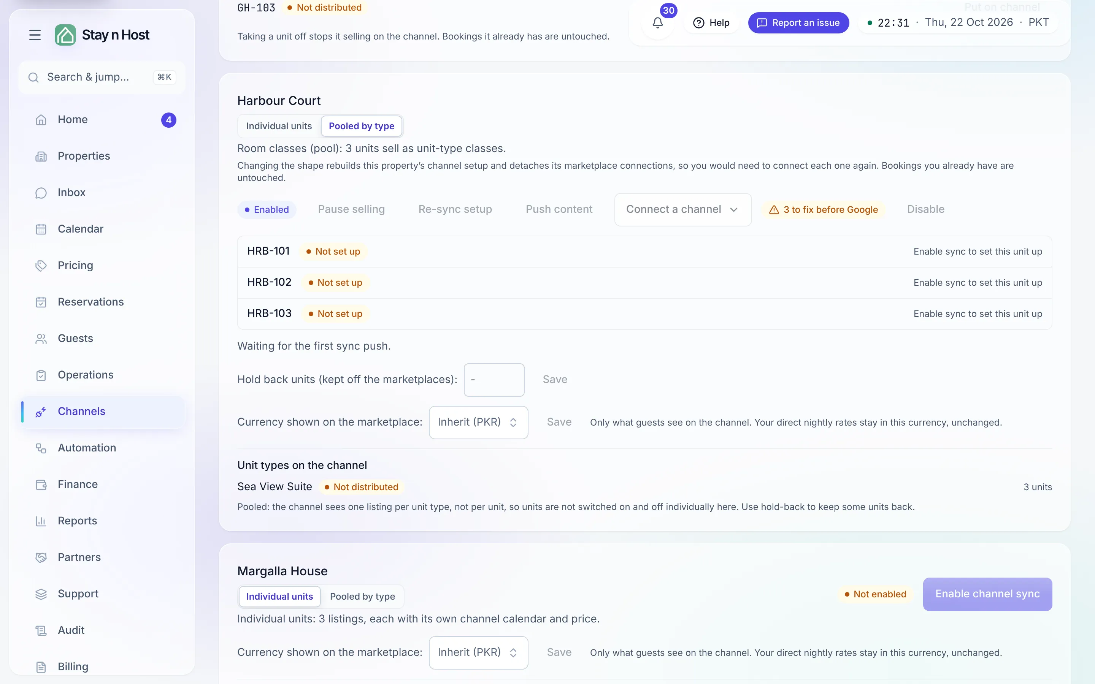Click the Home sidebar icon
Image resolution: width=1095 pixels, height=684 pixels.
[x=41, y=120]
